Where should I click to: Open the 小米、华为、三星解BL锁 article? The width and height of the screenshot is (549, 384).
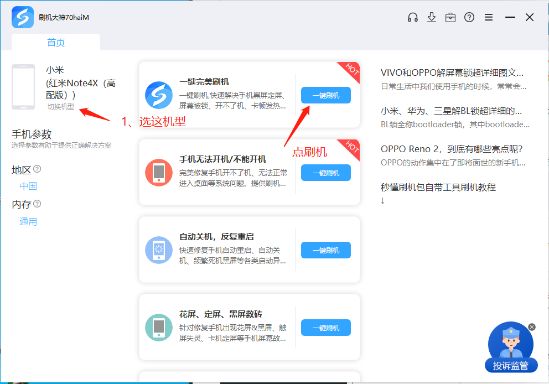point(451,111)
